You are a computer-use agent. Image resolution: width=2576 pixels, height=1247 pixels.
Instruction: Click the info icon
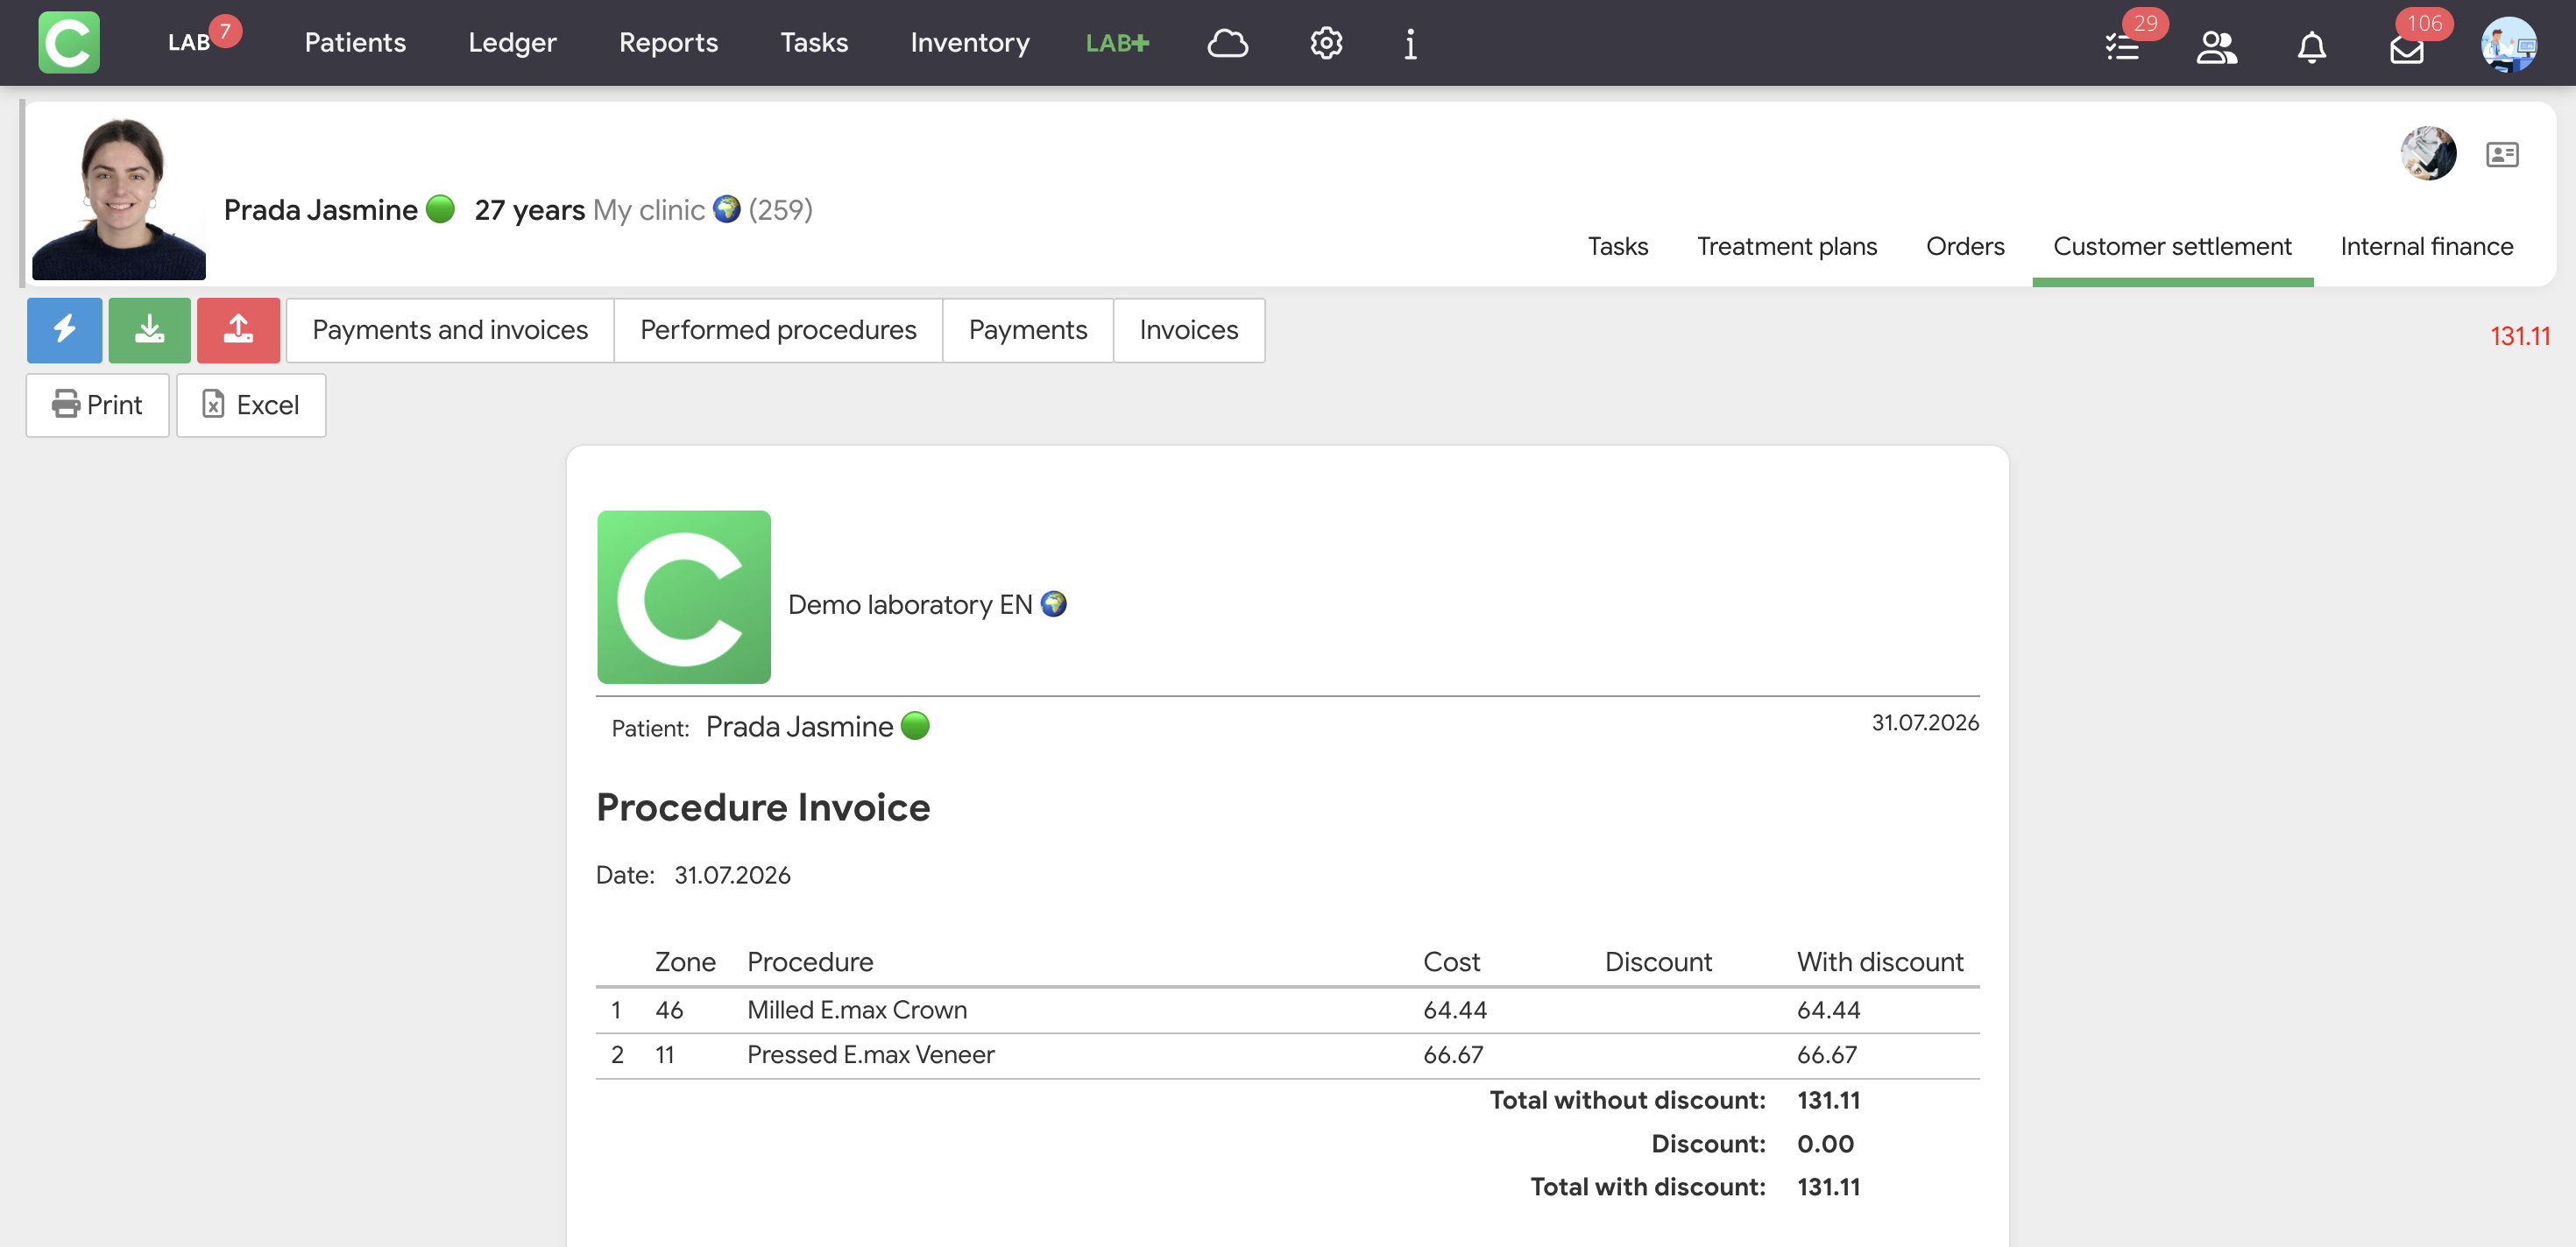(1410, 43)
